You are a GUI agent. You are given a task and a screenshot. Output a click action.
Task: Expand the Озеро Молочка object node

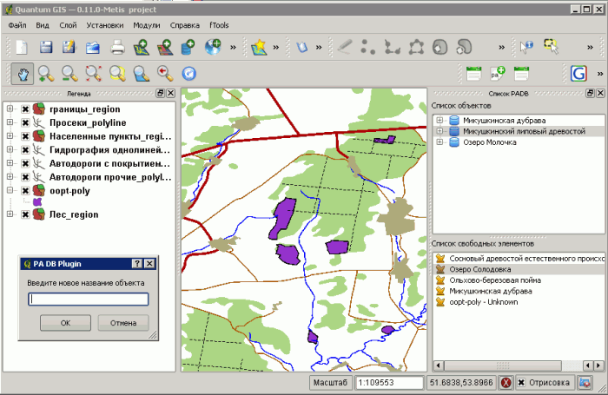(x=439, y=142)
